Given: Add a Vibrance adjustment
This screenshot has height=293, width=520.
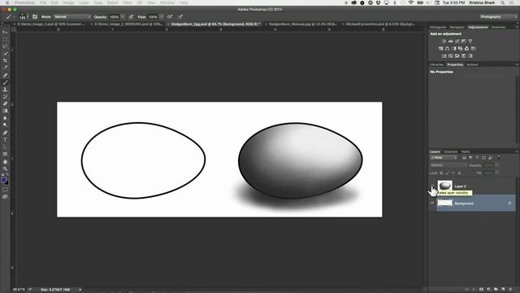Looking at the screenshot, I should [470, 42].
